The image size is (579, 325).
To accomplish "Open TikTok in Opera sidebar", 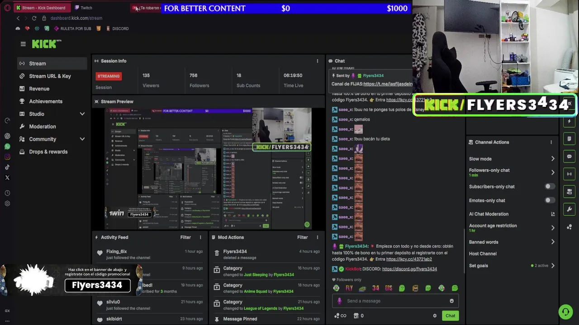I will (7, 167).
